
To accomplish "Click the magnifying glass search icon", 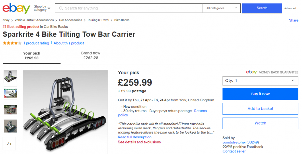I will click(x=61, y=8).
